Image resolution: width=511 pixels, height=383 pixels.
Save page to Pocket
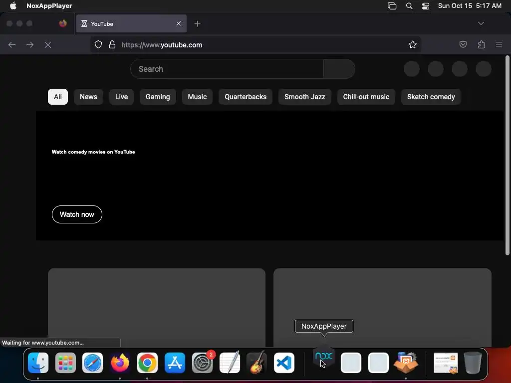(463, 44)
